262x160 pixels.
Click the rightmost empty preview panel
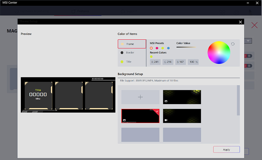(99, 96)
